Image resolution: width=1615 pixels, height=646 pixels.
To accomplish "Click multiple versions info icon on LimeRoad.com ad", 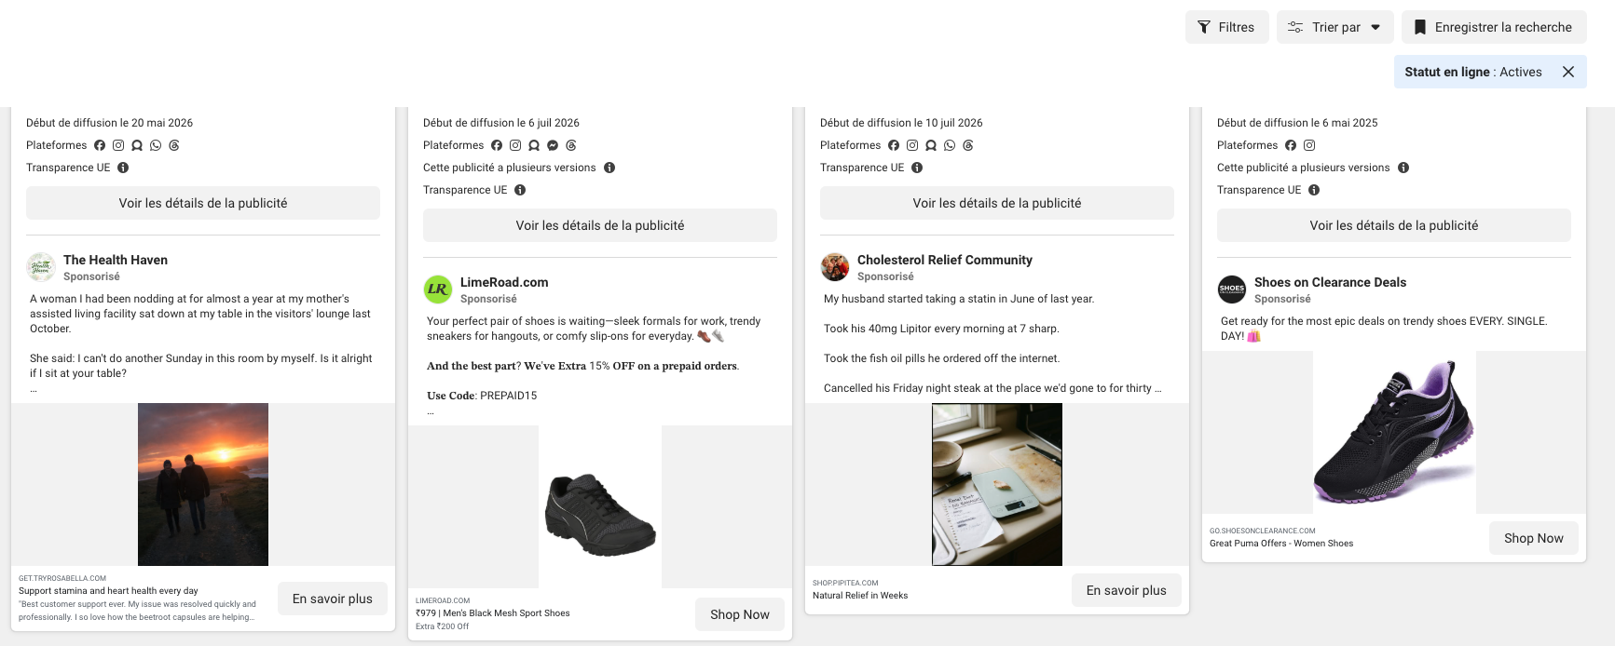I will point(609,168).
